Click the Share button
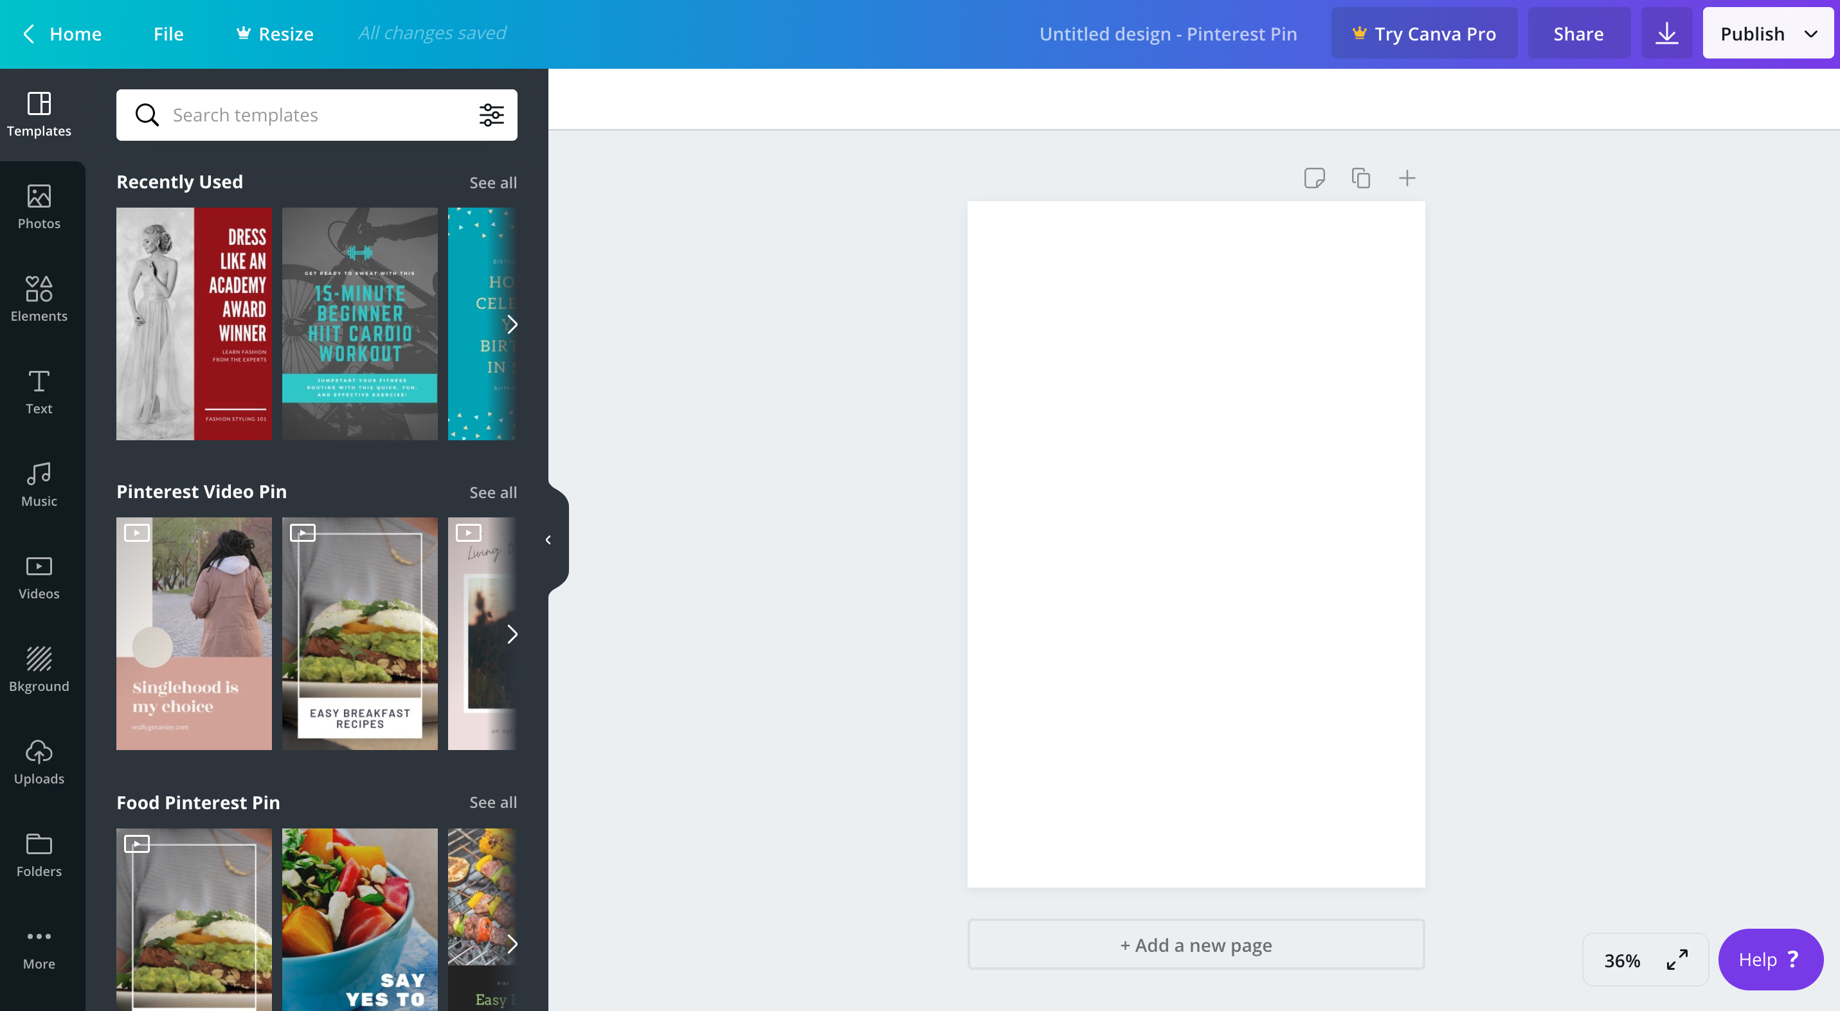 (1578, 33)
